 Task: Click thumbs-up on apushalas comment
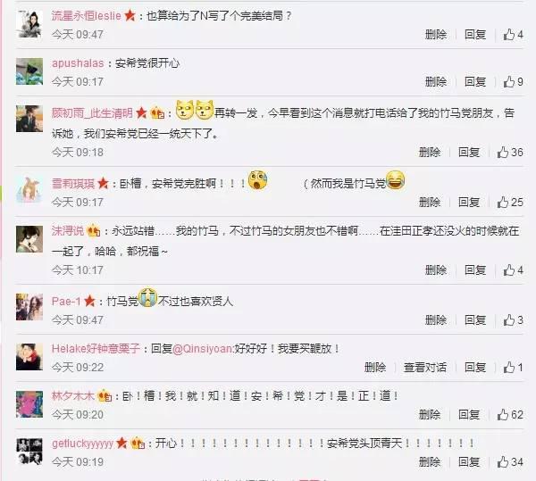513,81
